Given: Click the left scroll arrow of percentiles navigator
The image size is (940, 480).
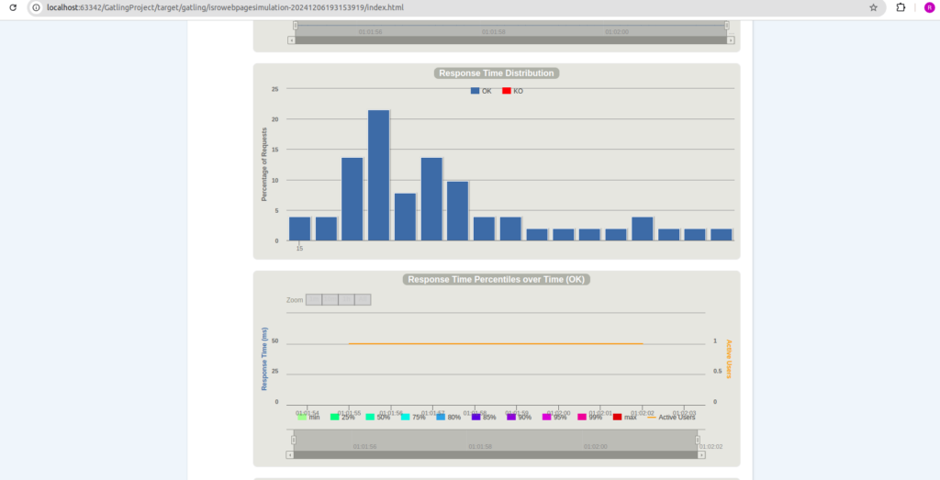Looking at the screenshot, I should coord(292,454).
